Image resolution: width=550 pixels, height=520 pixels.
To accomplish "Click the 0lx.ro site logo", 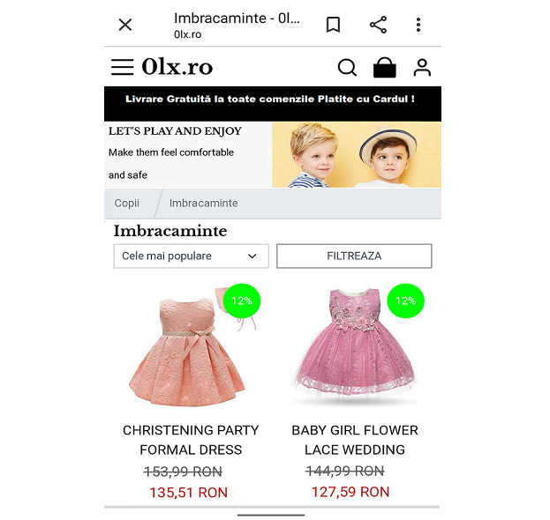I will (x=177, y=66).
